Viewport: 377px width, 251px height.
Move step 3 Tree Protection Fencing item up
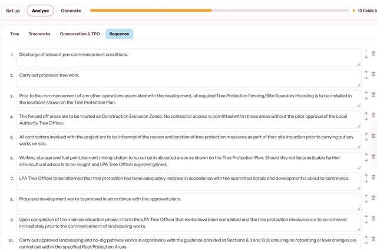(366, 93)
